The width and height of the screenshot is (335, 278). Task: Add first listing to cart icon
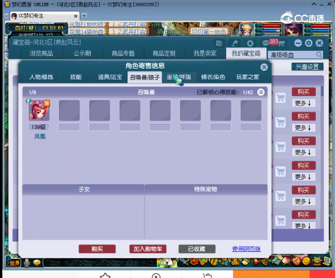point(281,98)
